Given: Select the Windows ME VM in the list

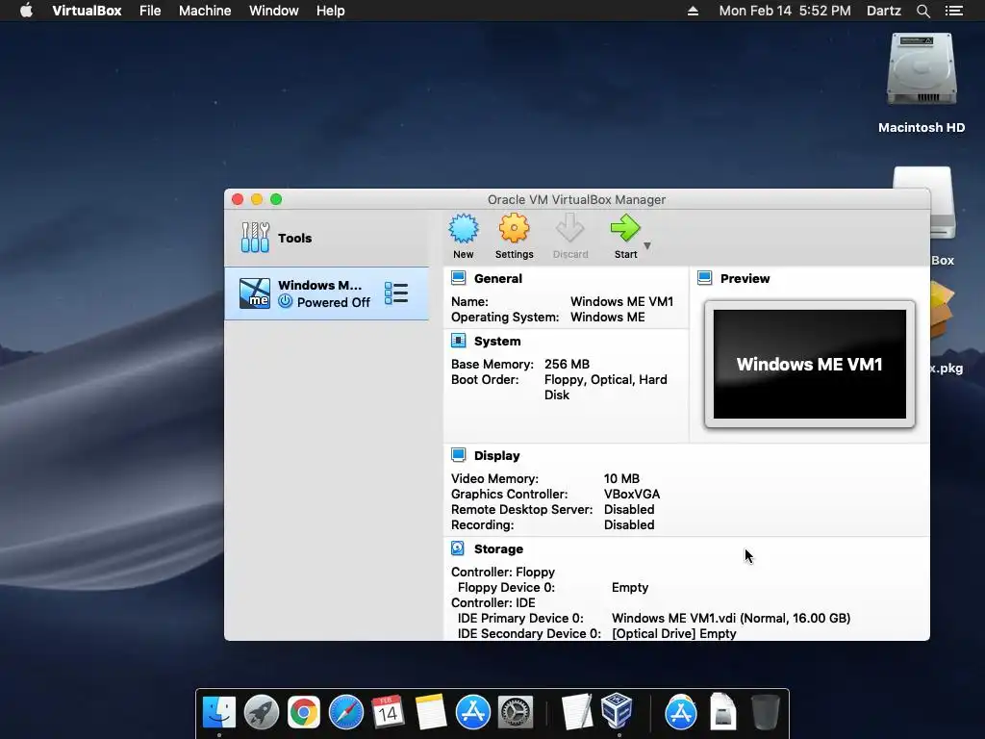Looking at the screenshot, I should (327, 293).
